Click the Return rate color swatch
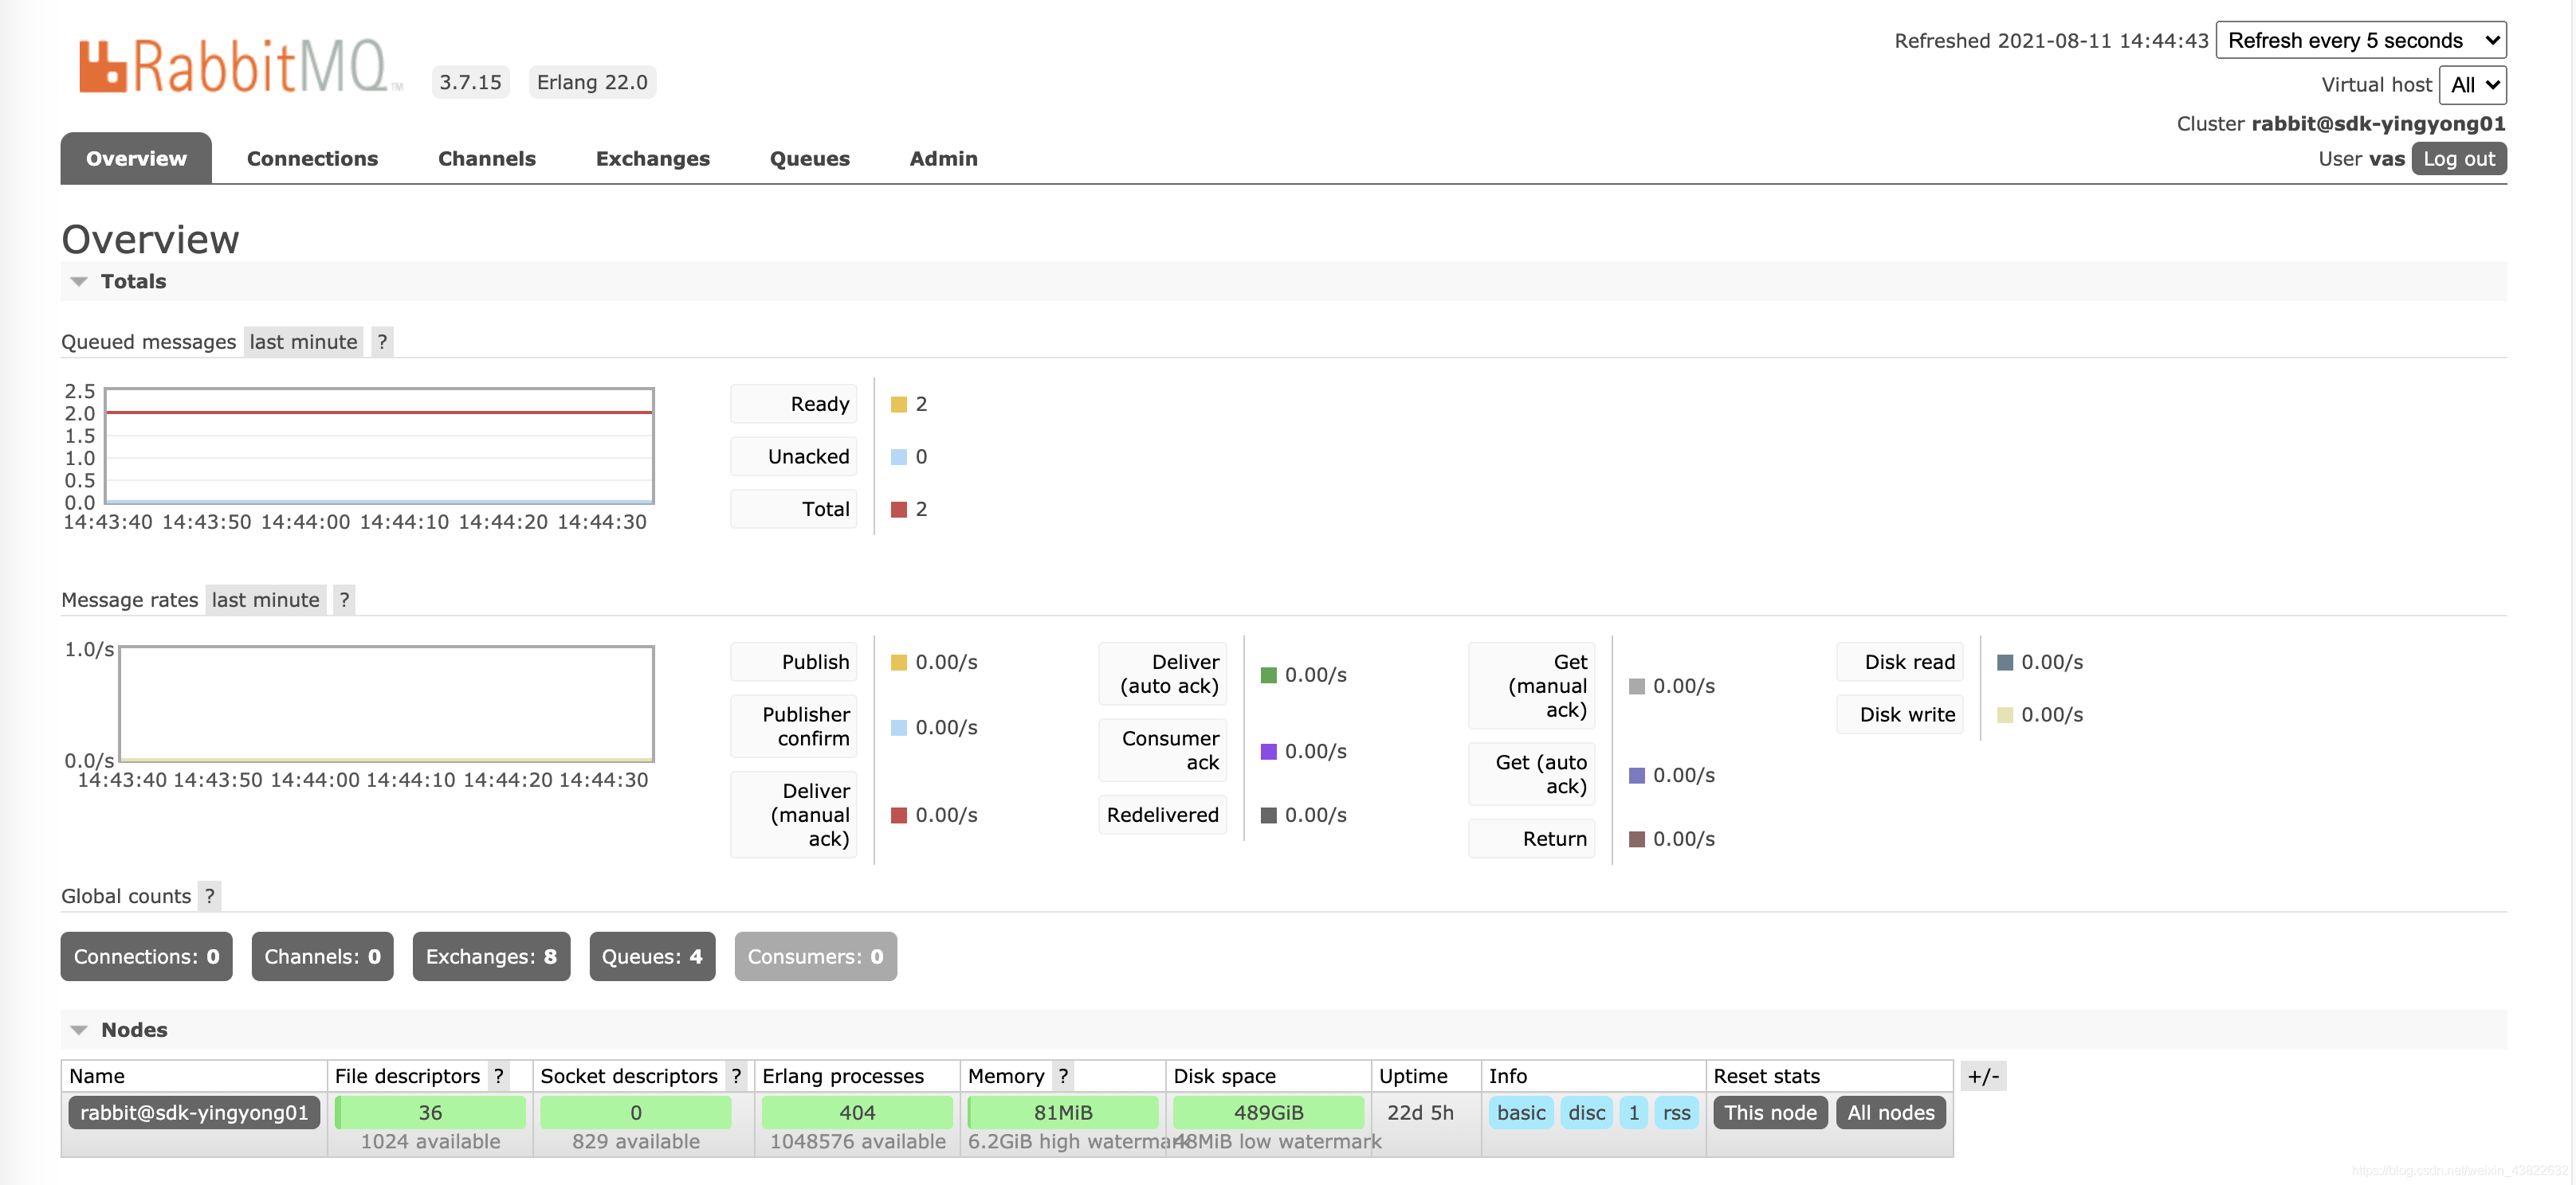Viewport: 2576px width, 1185px height. tap(1637, 839)
